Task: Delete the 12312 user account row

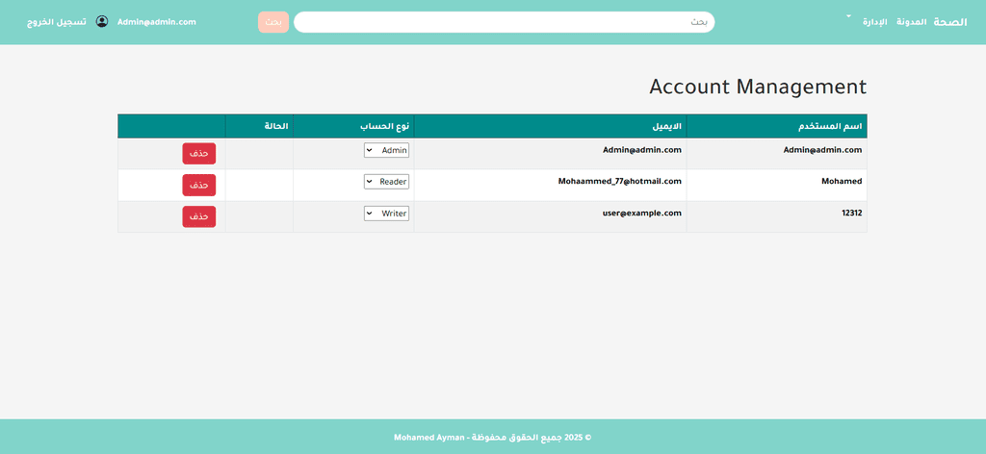Action: click(x=199, y=216)
